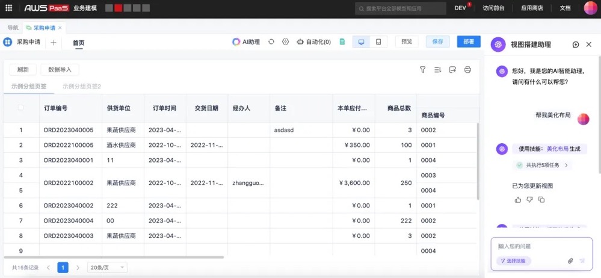Toggle the select-all checkbox in table header
The height and width of the screenshot is (278, 601).
[x=21, y=108]
